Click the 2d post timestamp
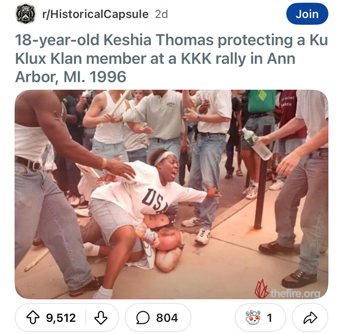Screen dimensions: 343x334 tap(162, 15)
